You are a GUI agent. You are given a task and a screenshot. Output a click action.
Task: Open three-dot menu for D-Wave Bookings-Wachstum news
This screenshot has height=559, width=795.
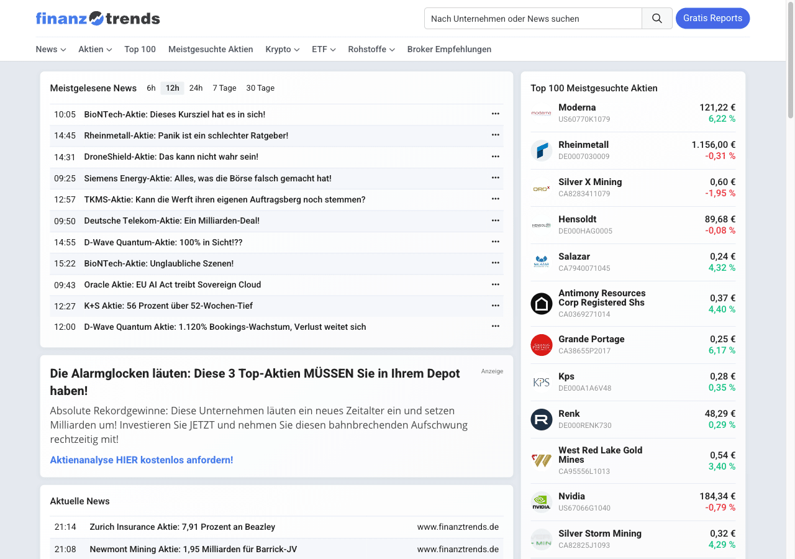click(496, 326)
